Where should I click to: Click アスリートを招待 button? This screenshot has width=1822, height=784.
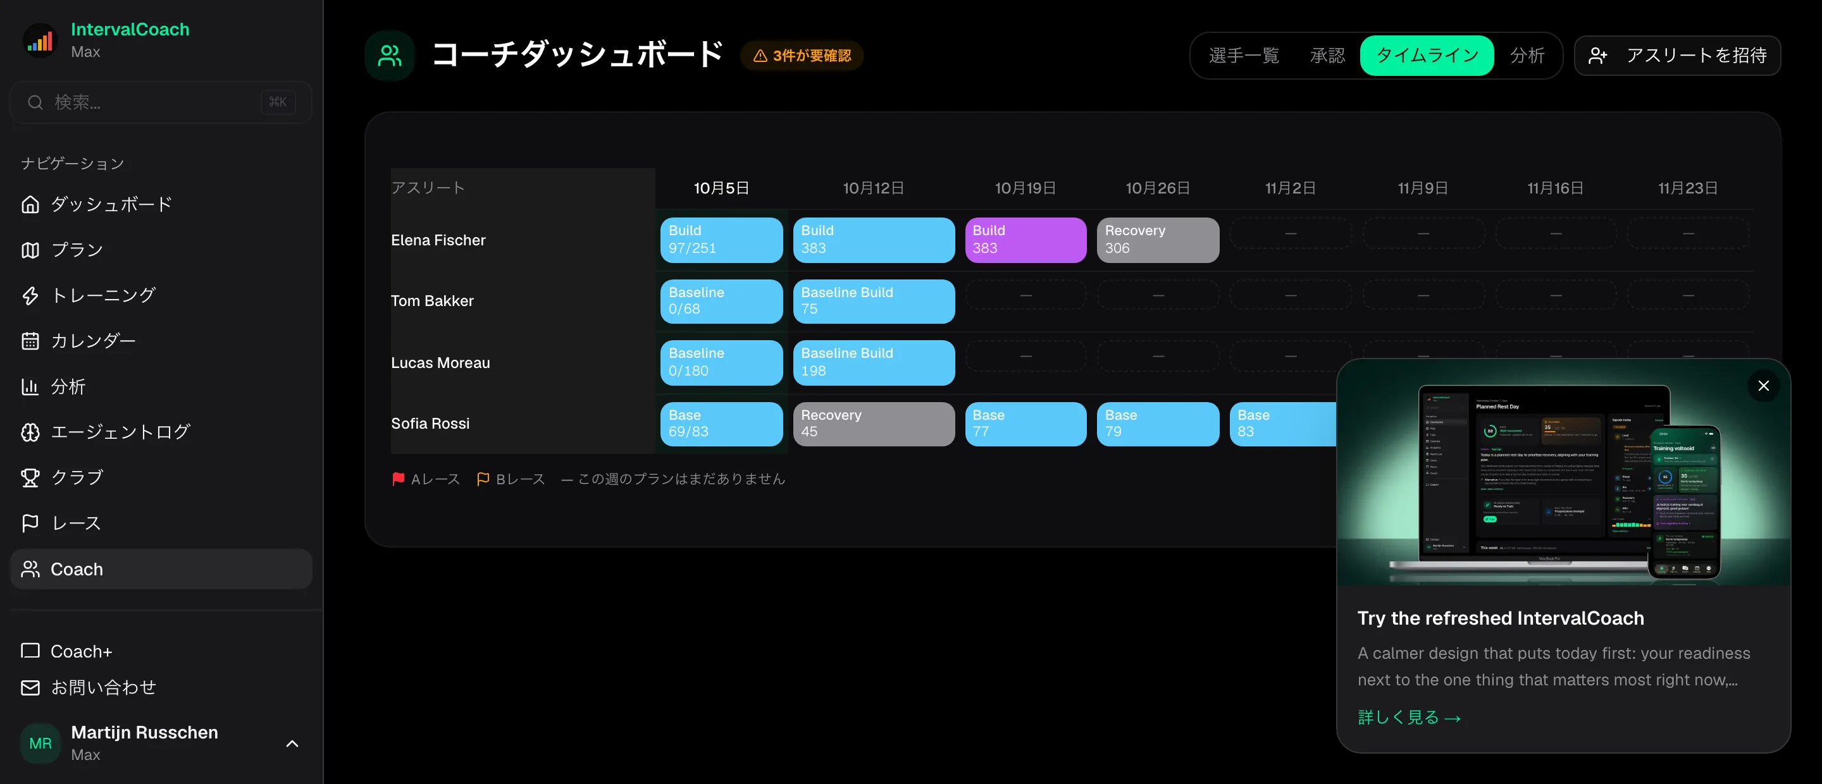click(1678, 55)
